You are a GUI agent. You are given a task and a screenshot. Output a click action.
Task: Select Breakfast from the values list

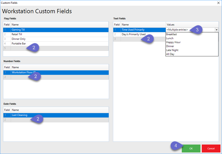[x=172, y=34]
